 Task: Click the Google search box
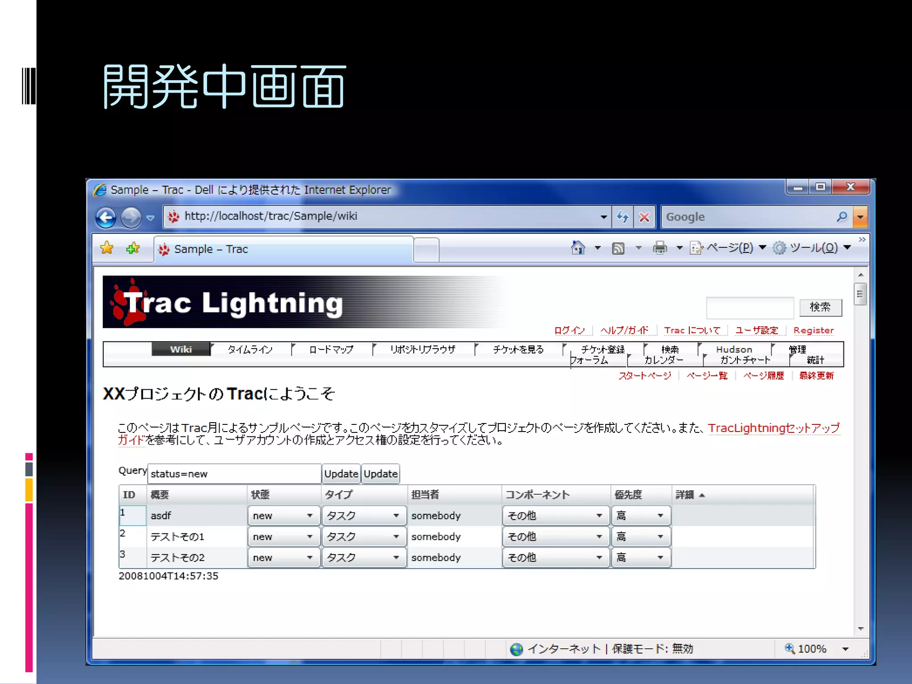click(748, 217)
